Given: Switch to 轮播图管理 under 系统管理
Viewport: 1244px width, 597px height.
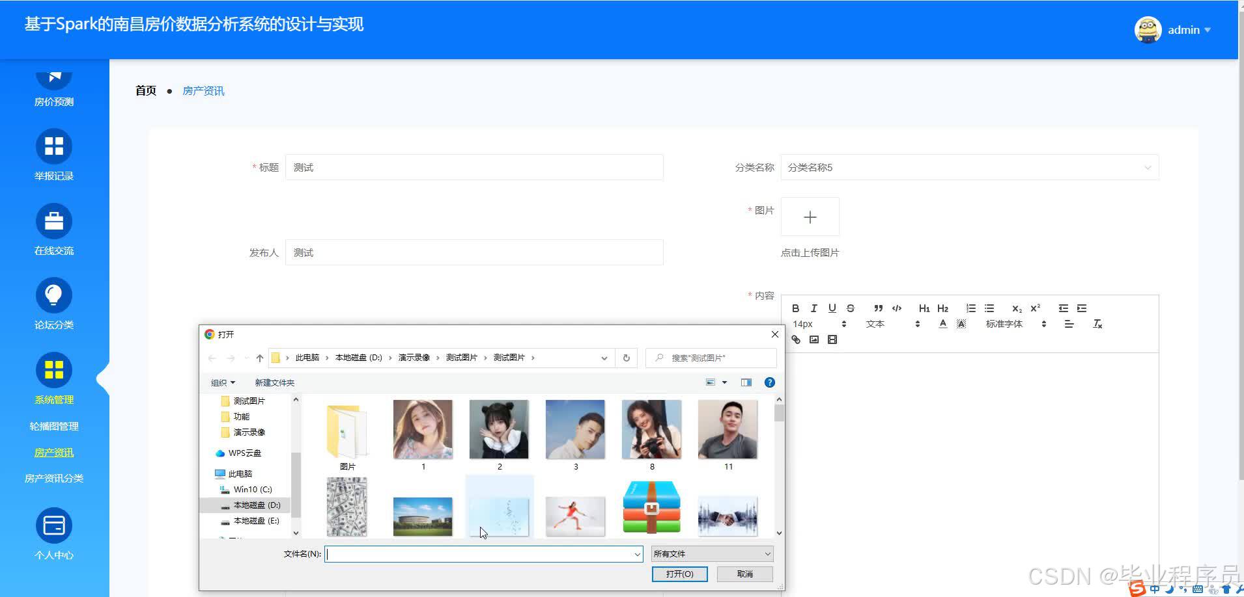Looking at the screenshot, I should point(54,426).
